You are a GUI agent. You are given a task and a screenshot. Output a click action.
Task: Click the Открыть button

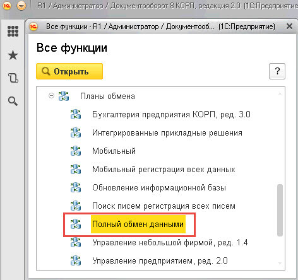click(69, 71)
